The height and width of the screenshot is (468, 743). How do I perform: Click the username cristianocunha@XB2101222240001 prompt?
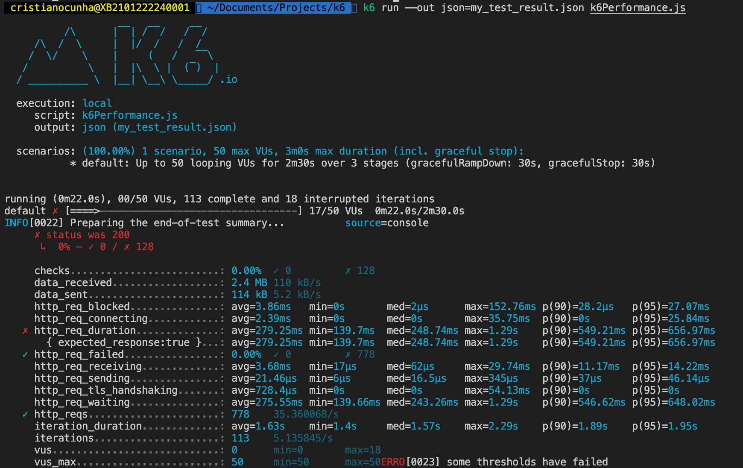[x=100, y=8]
